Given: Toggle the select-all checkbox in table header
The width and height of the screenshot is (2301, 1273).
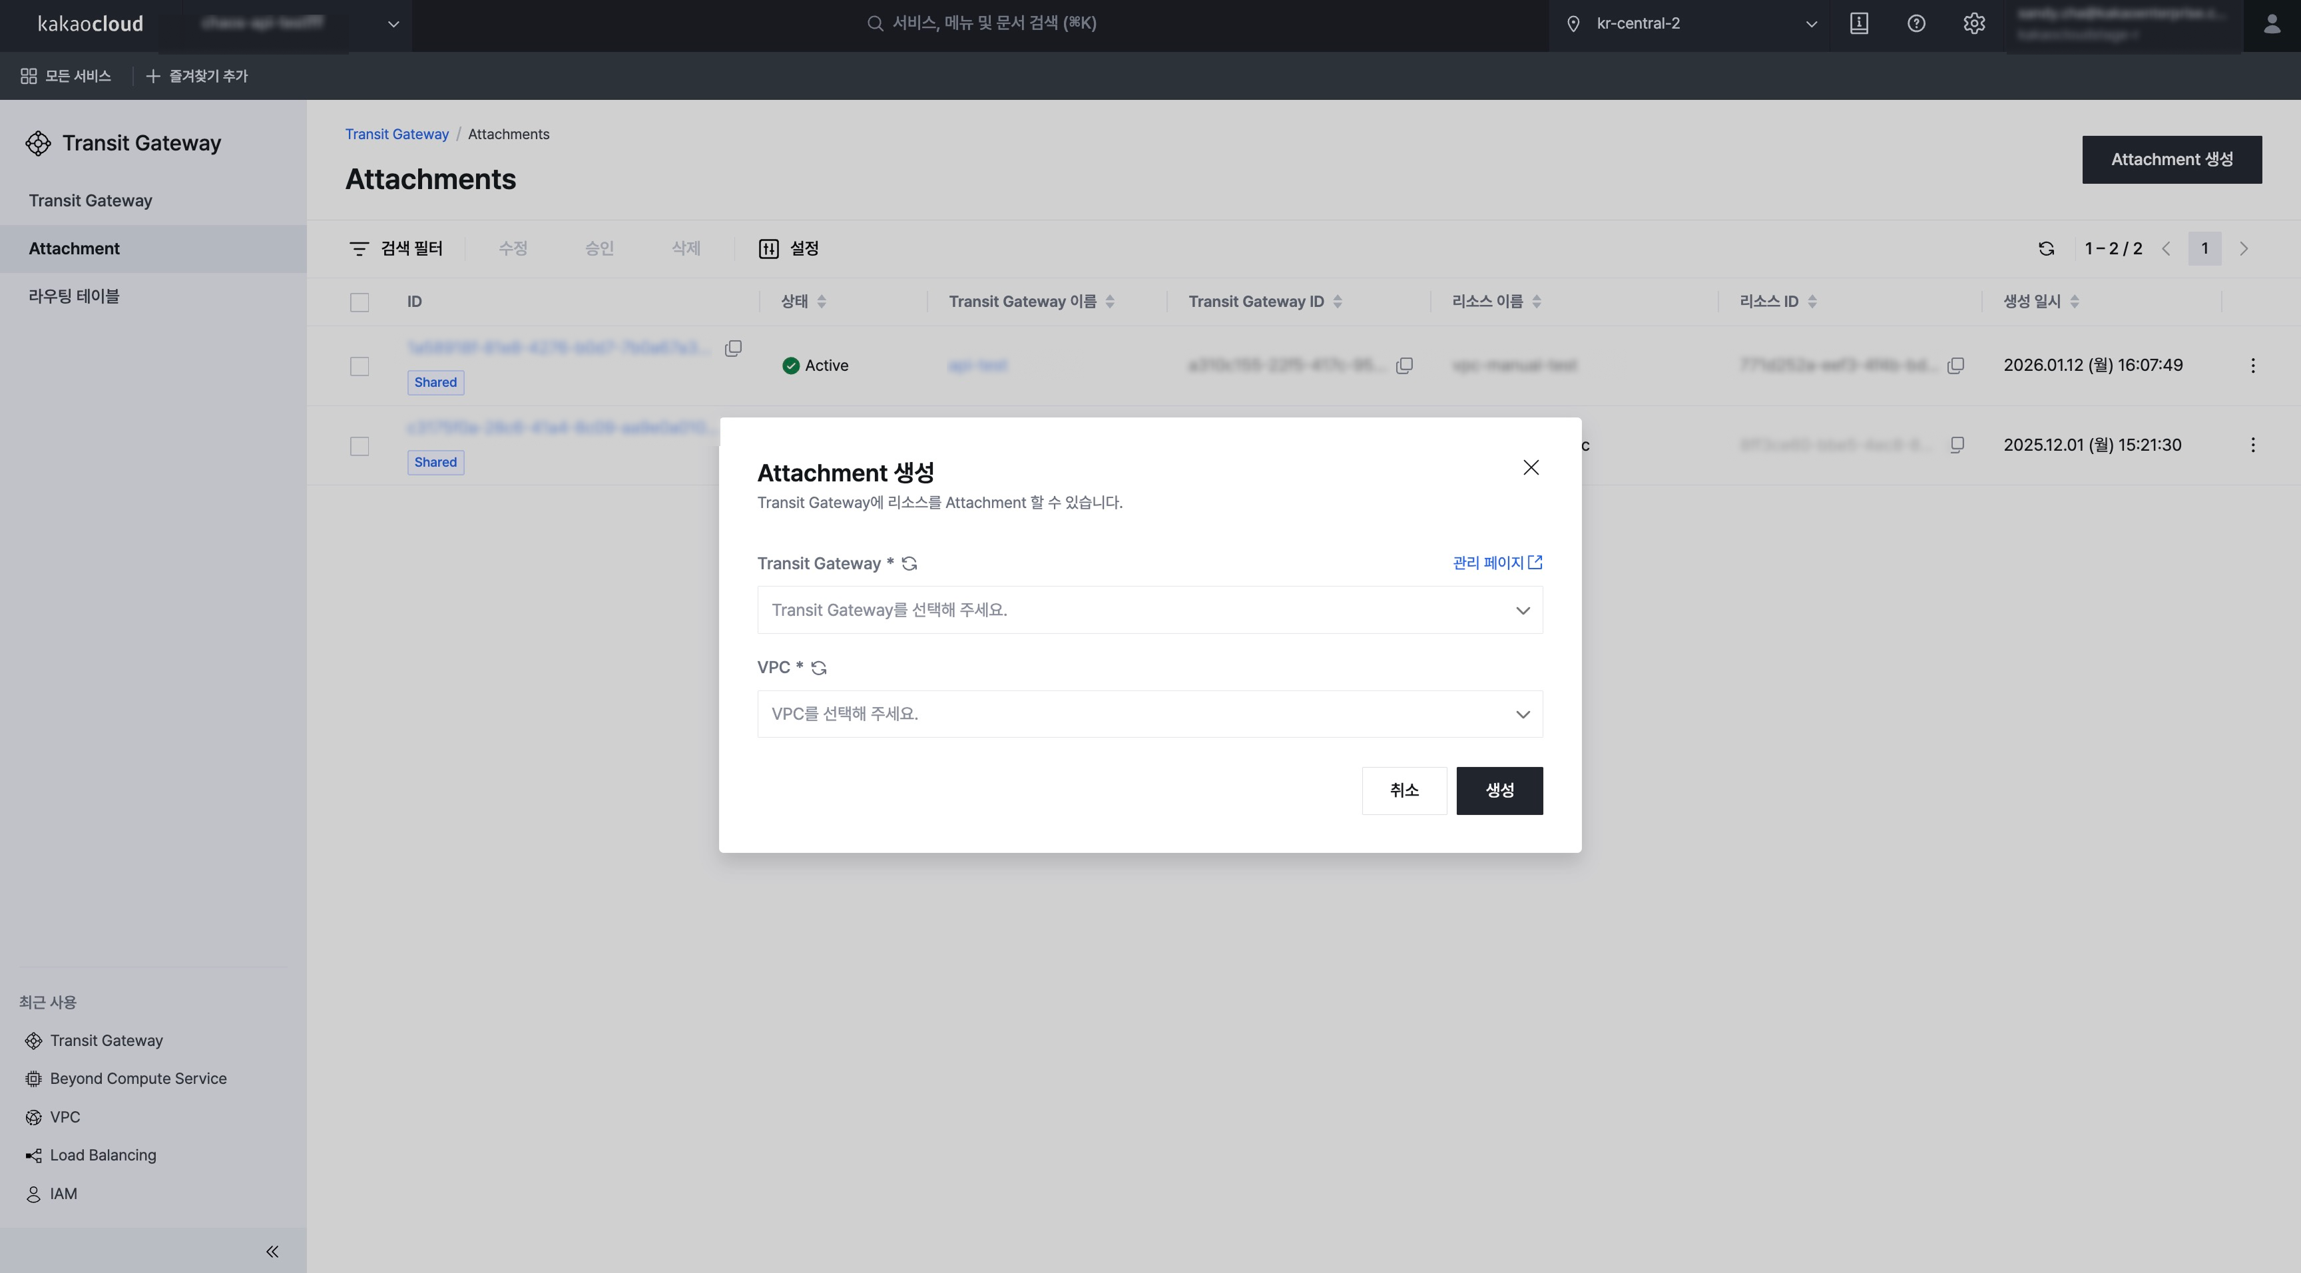Looking at the screenshot, I should [x=359, y=302].
